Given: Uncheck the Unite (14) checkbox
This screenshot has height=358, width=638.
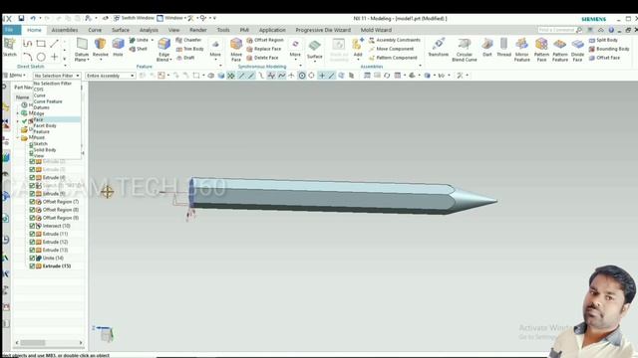Looking at the screenshot, I should [x=32, y=258].
